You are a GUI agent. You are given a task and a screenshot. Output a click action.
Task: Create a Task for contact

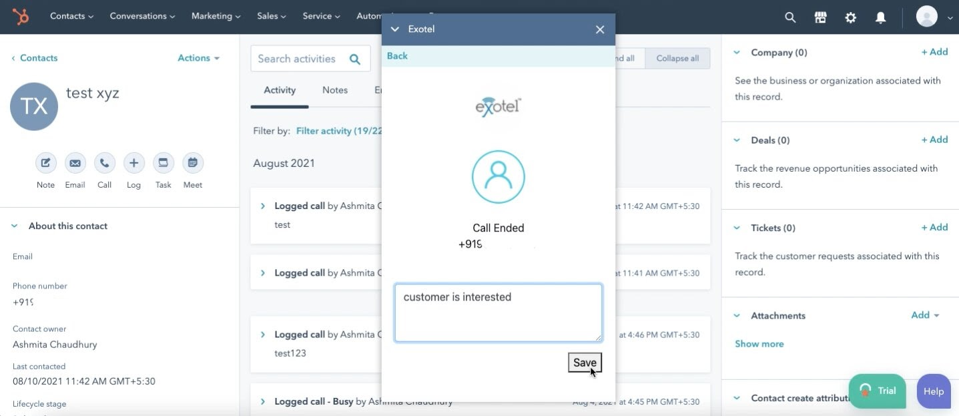point(163,163)
